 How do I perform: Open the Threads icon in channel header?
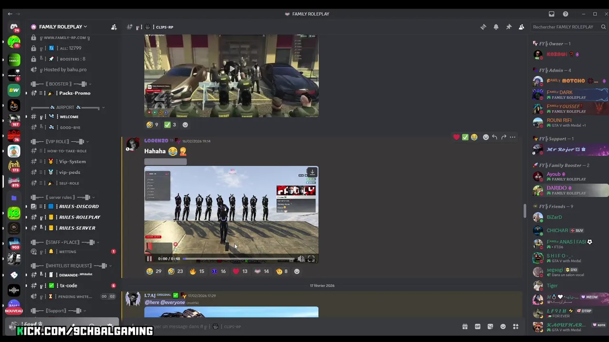click(483, 27)
